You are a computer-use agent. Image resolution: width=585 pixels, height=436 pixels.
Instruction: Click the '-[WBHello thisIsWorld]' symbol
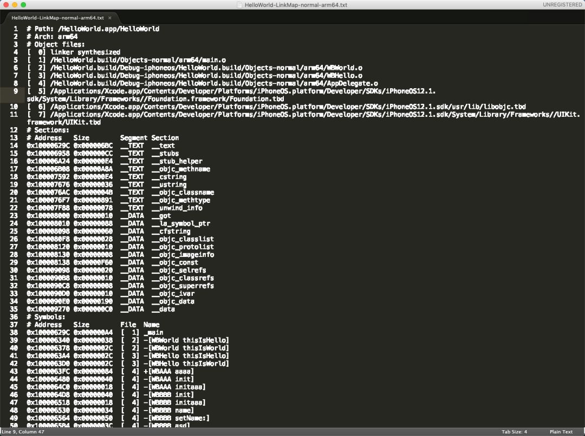[186, 365]
